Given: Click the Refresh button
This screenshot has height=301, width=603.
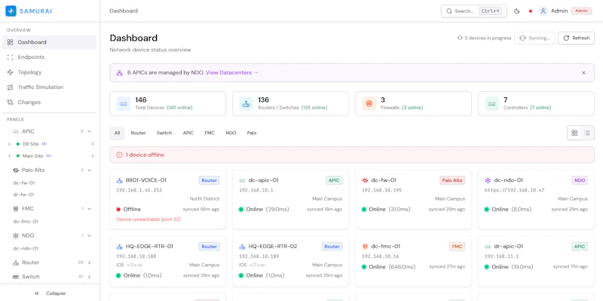Looking at the screenshot, I should [576, 38].
